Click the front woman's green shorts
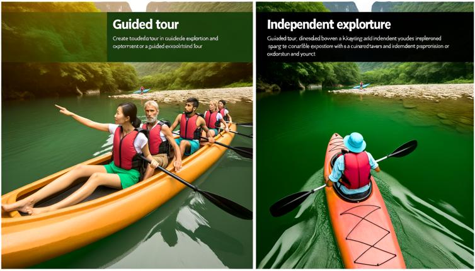The height and width of the screenshot is (271, 475). [x=122, y=175]
